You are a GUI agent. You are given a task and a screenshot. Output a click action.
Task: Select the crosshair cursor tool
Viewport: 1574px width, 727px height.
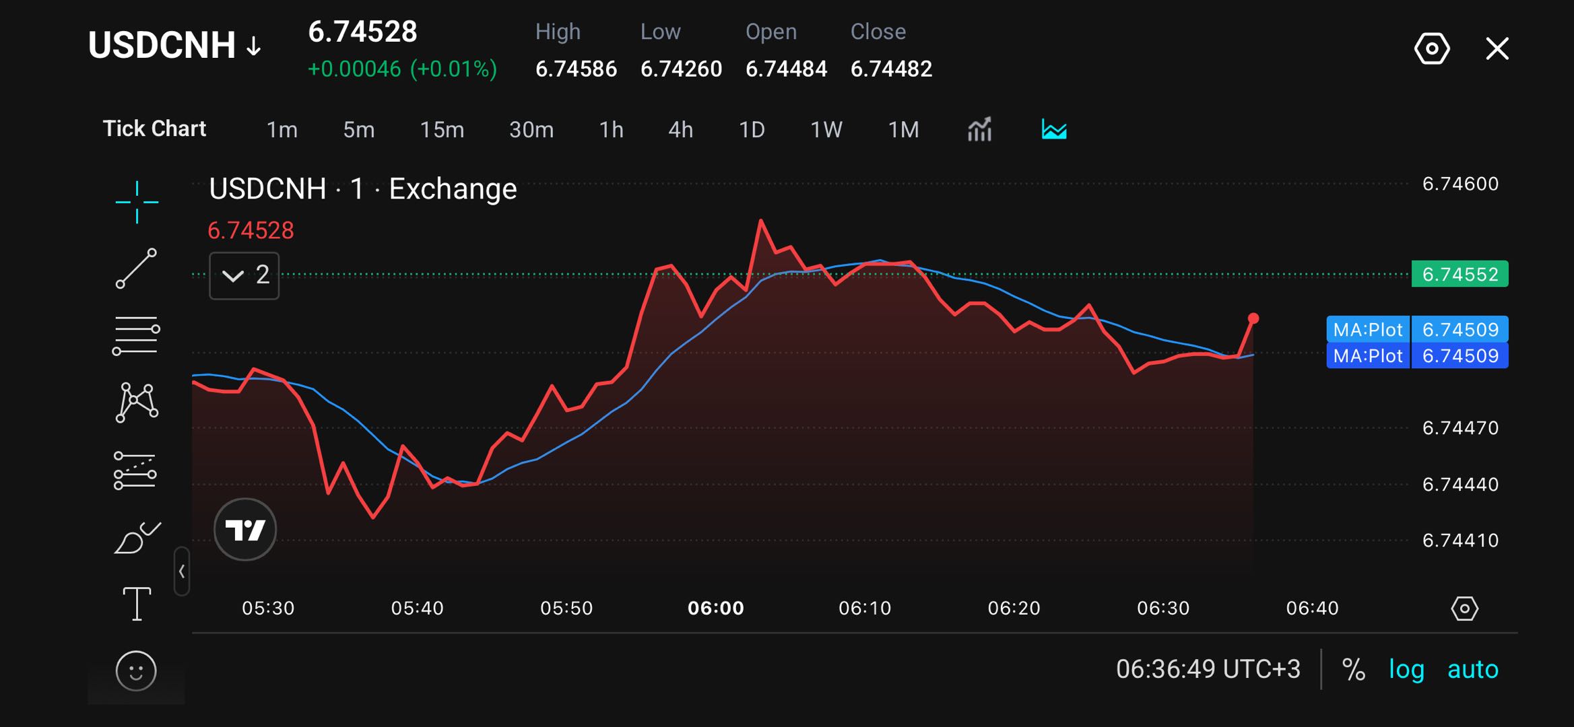click(x=137, y=201)
